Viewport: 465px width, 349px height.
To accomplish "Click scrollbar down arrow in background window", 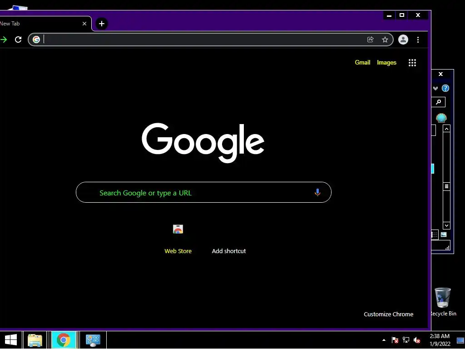I will click(x=447, y=225).
